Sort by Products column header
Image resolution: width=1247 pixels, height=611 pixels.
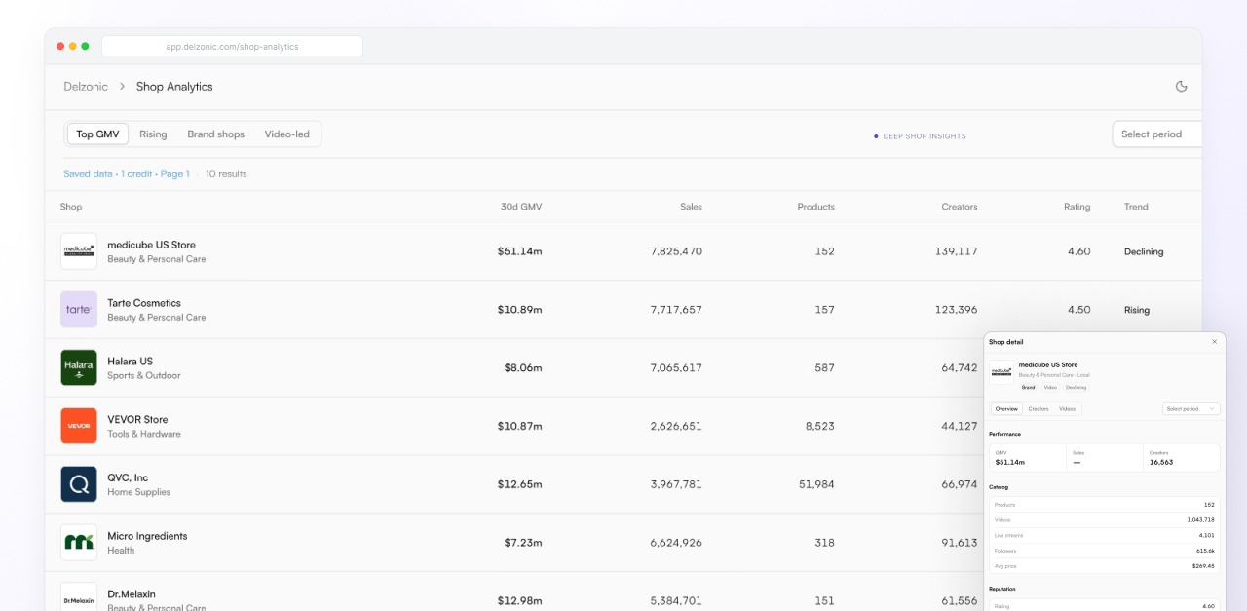815,207
